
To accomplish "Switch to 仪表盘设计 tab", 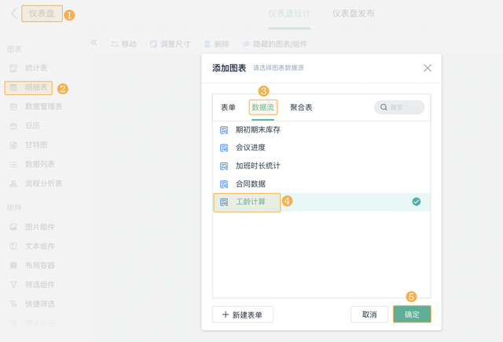I will [289, 13].
